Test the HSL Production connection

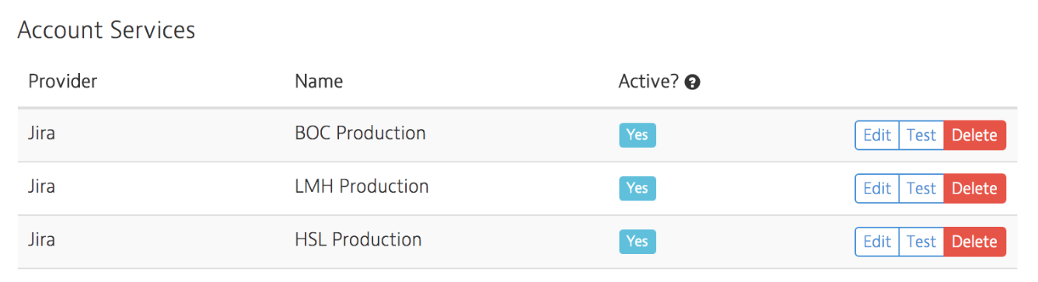(921, 242)
